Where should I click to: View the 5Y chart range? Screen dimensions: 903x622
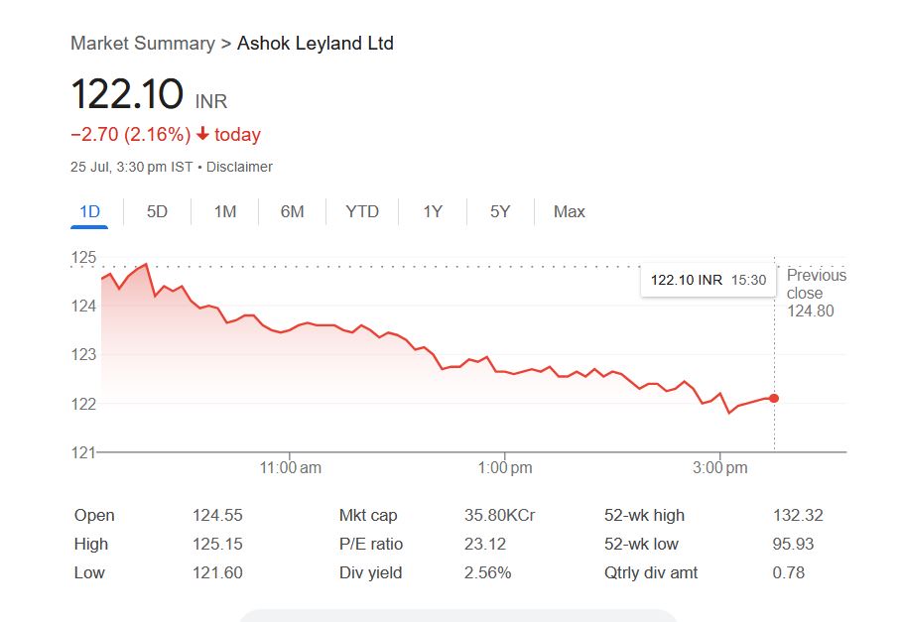(500, 211)
